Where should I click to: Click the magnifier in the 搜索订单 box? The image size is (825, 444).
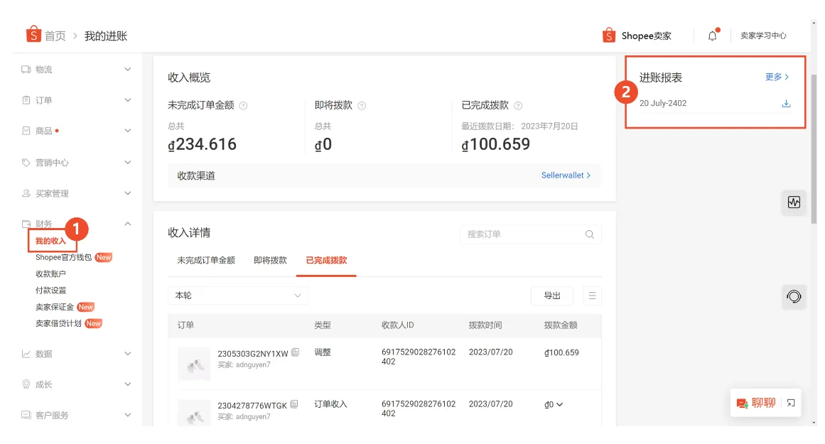pyautogui.click(x=589, y=234)
